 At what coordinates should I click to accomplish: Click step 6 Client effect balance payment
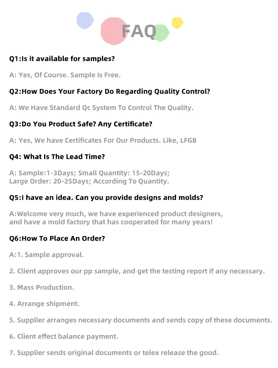coord(63,336)
